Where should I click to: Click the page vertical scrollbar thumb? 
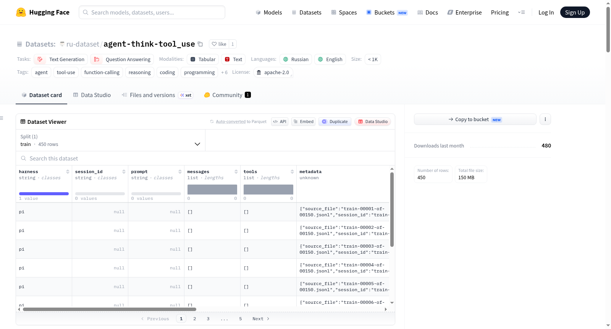(608, 29)
